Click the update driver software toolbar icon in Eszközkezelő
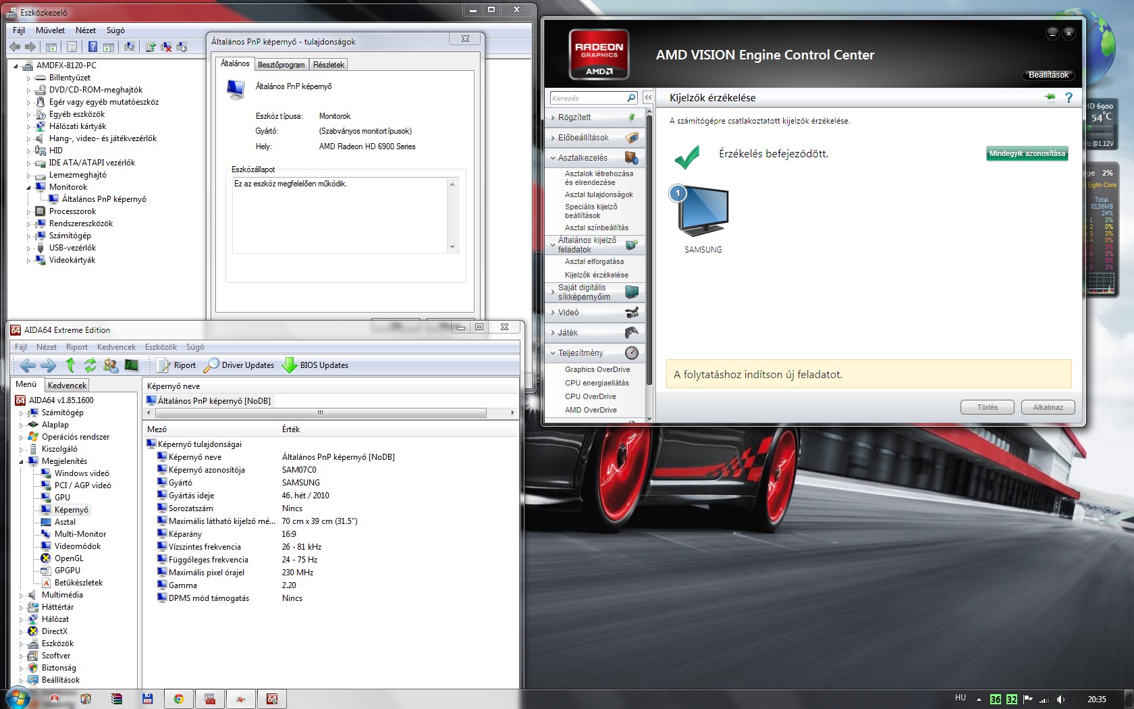1134x709 pixels. point(151,47)
